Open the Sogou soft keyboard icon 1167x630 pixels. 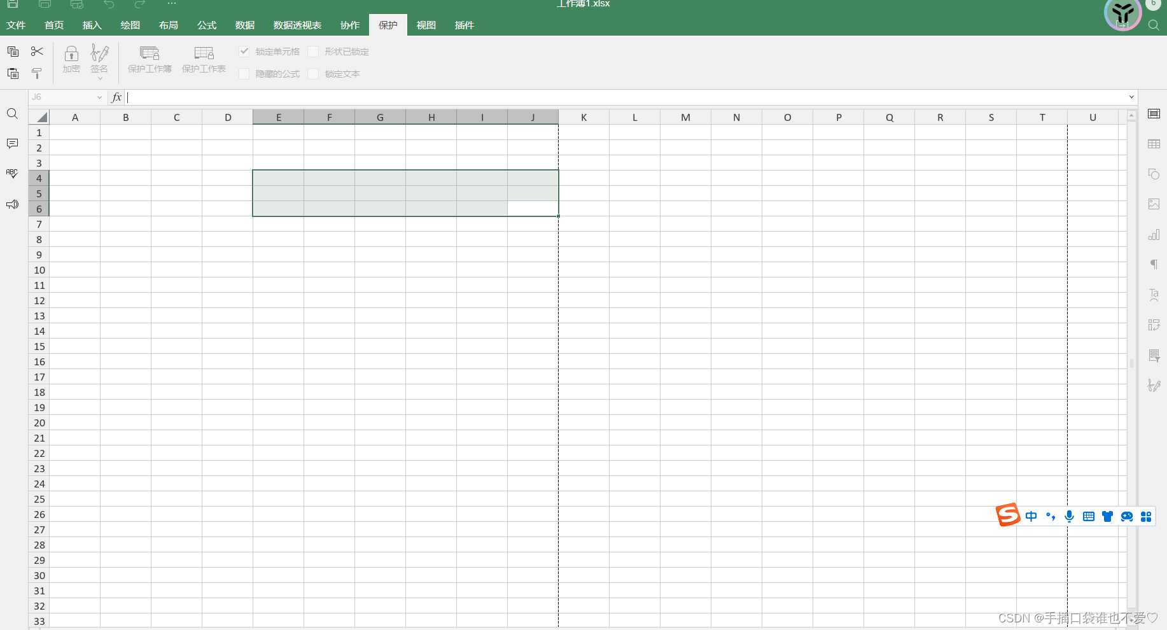tap(1089, 517)
